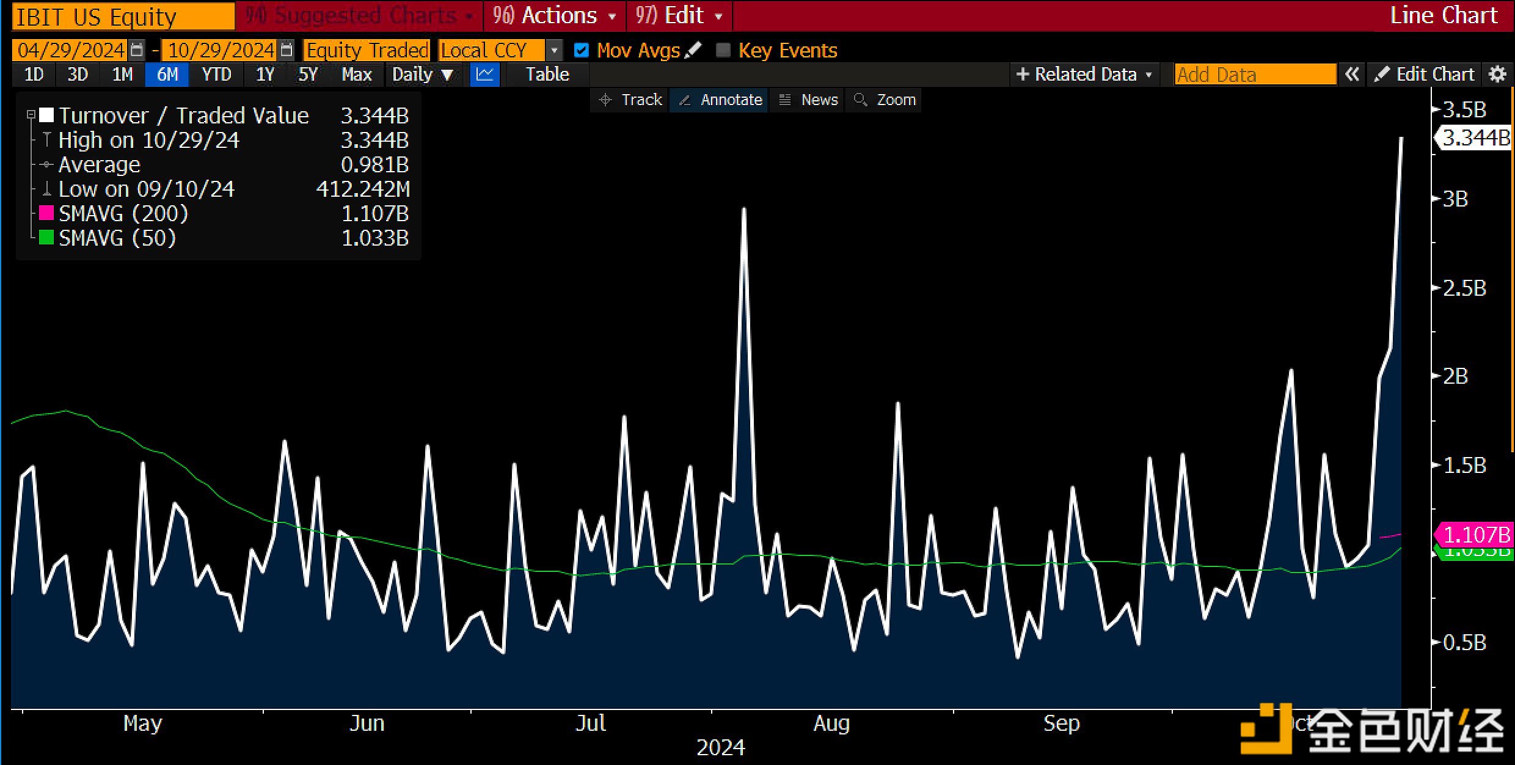This screenshot has width=1515, height=765.
Task: Activate the Annotate tool
Action: coord(720,100)
